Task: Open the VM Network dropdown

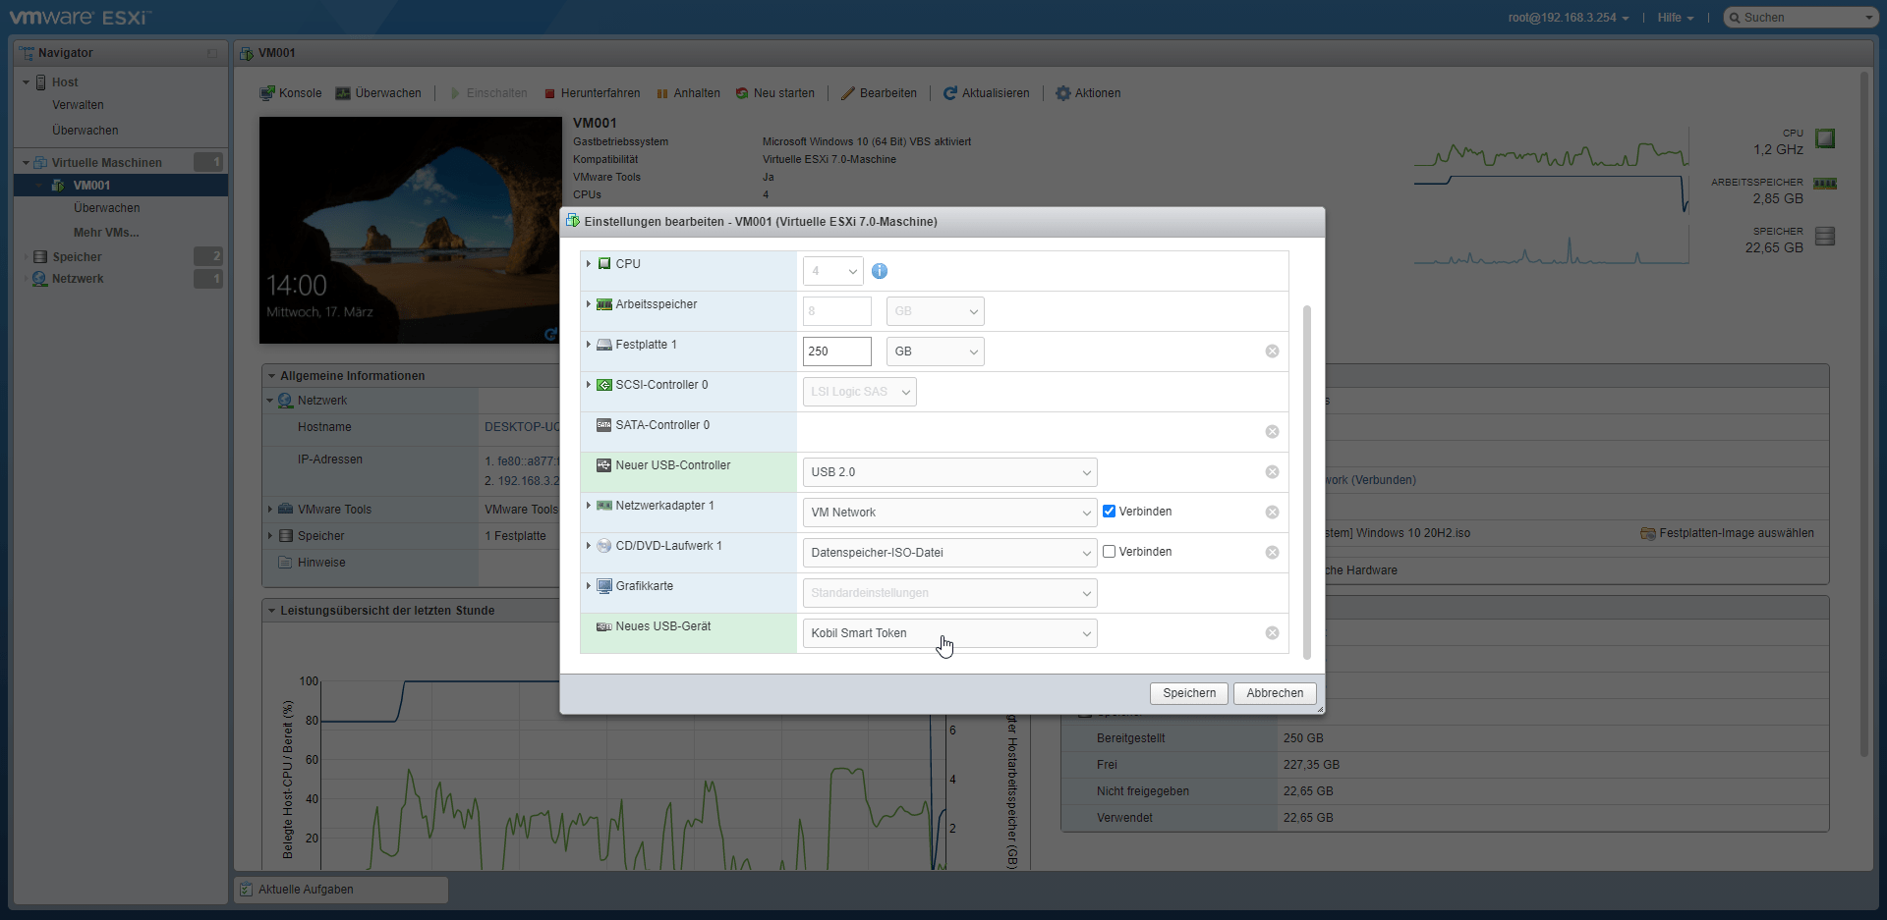Action: [949, 513]
